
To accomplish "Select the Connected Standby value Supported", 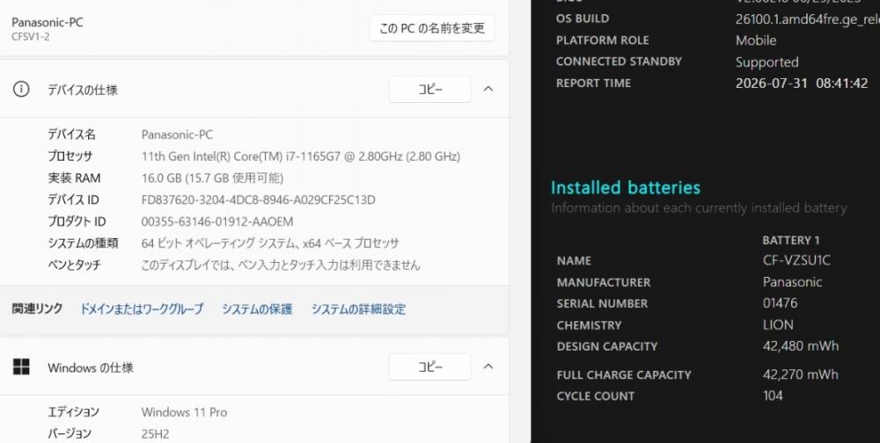I will point(767,62).
